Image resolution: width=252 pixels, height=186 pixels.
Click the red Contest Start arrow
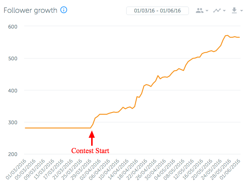pyautogui.click(x=92, y=139)
